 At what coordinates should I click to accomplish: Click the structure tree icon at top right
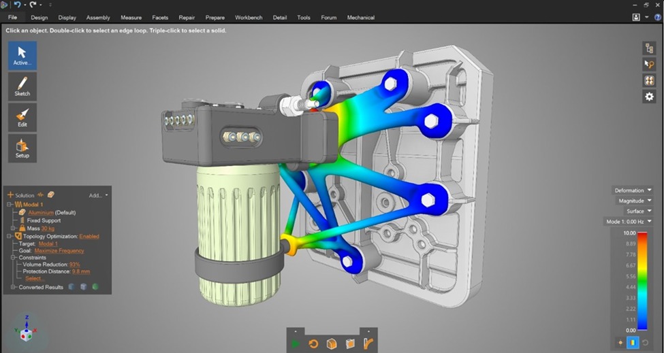coord(649,48)
